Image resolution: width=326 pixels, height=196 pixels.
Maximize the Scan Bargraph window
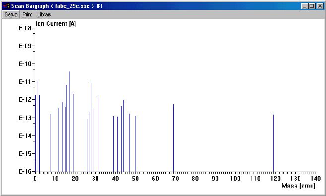click(312, 6)
